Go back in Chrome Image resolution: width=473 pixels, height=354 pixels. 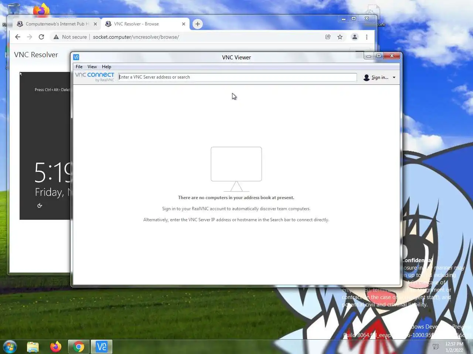coord(18,37)
